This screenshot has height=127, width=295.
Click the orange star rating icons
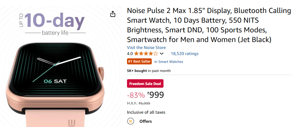coord(146,54)
